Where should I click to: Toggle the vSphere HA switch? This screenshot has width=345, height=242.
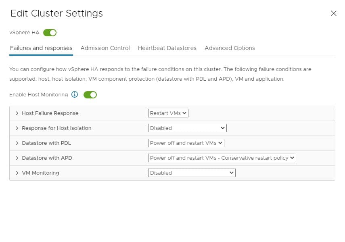(50, 33)
